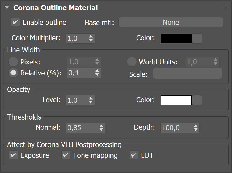
Task: Open the white Opacity Color swatch
Action: click(x=176, y=100)
